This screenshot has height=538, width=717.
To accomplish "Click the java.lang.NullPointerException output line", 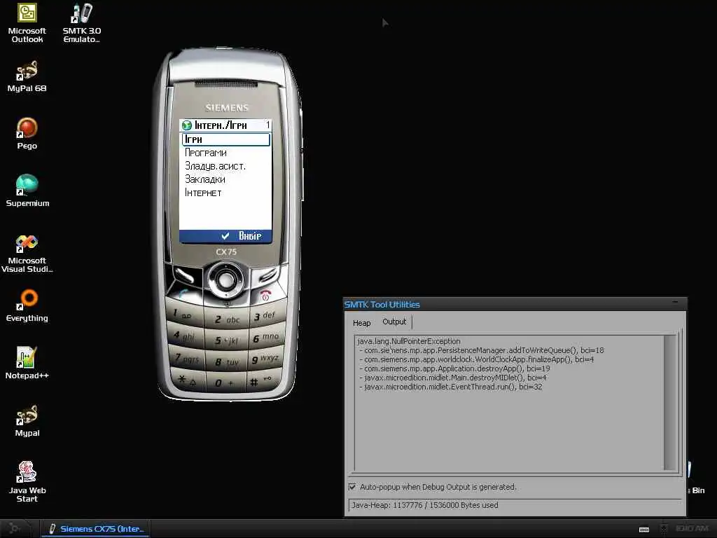I will (409, 341).
